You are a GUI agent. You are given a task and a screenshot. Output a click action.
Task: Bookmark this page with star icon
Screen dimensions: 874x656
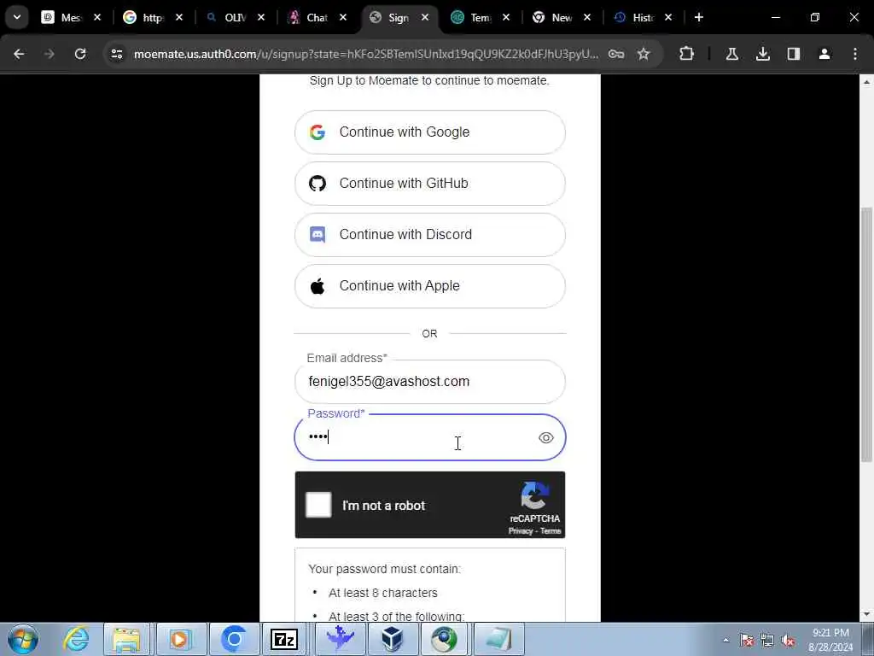pos(644,54)
